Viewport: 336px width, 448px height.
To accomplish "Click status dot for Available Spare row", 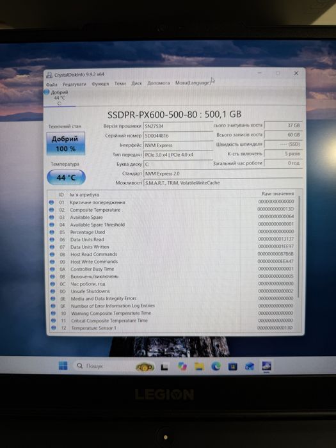I will click(x=52, y=217).
